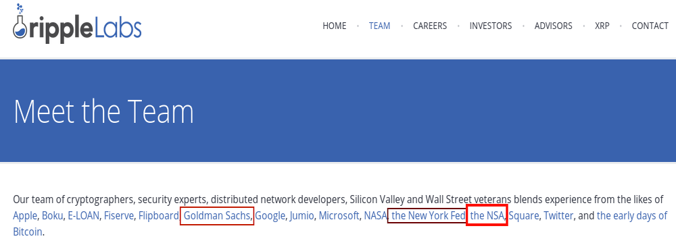Visit the New York Fed link
The width and height of the screenshot is (676, 245).
click(x=428, y=216)
